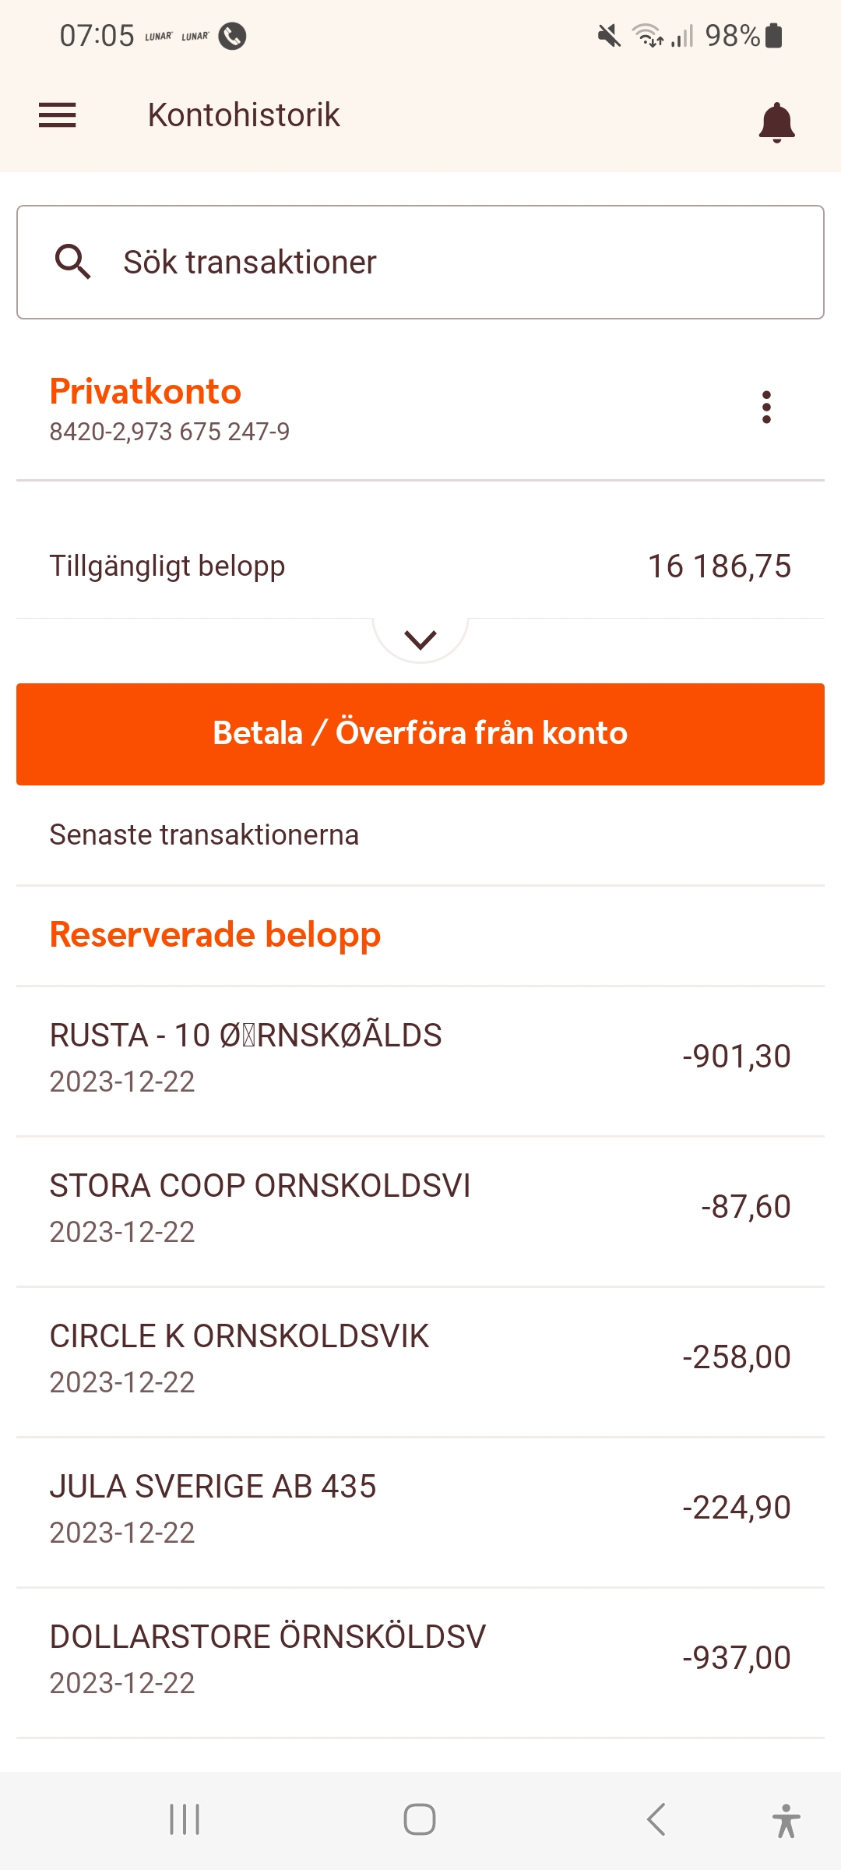The image size is (841, 1870).
Task: Tap the phone call status icon
Action: 232,36
